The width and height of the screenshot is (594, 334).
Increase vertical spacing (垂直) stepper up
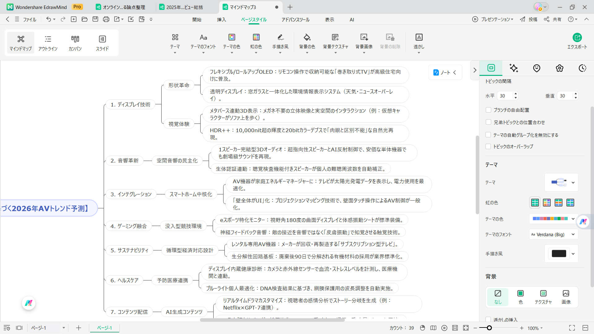pos(575,94)
